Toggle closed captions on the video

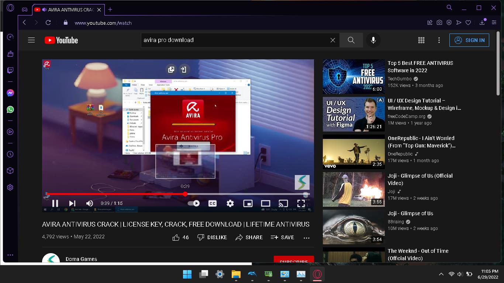click(x=213, y=203)
